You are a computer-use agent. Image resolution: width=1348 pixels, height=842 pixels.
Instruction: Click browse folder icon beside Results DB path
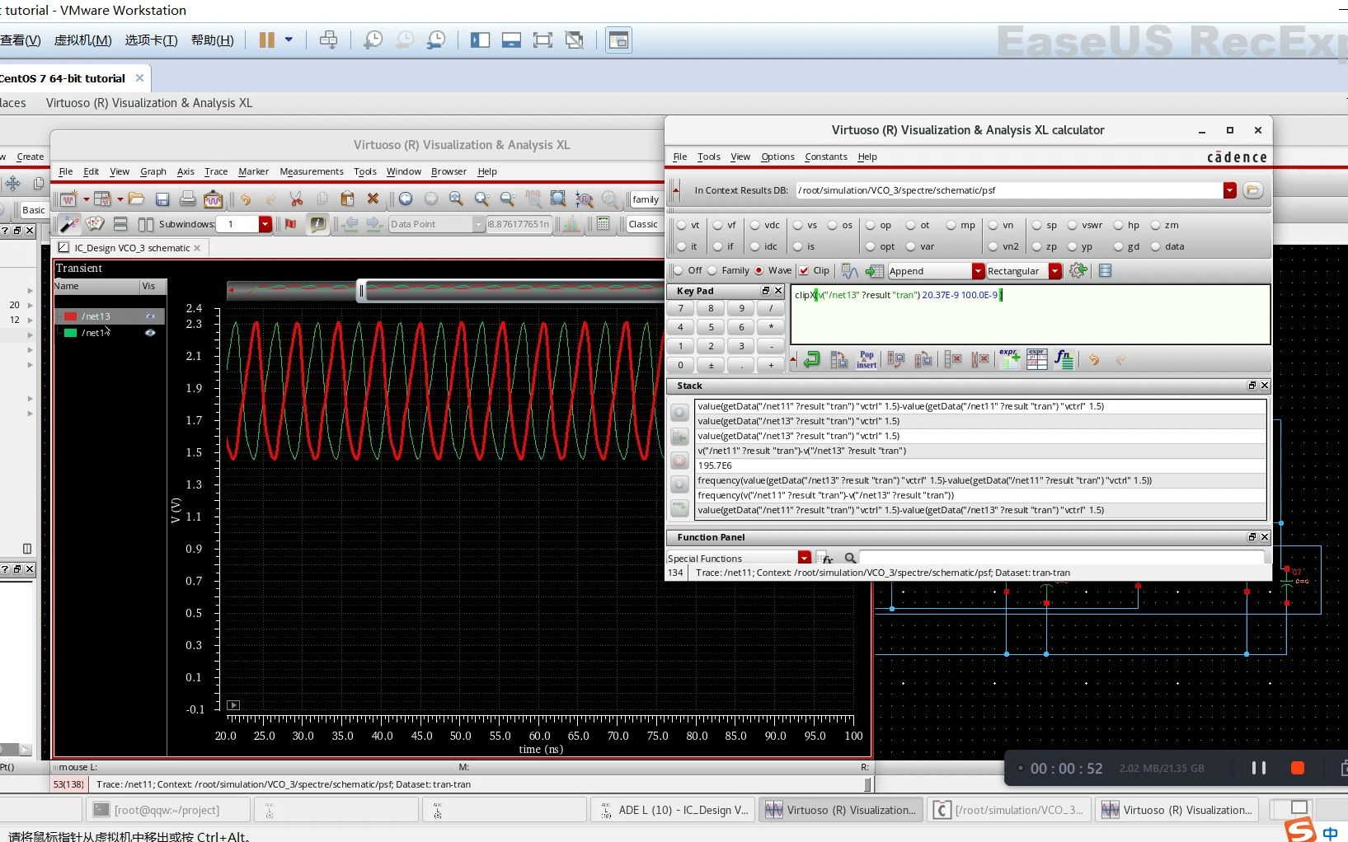coord(1252,190)
